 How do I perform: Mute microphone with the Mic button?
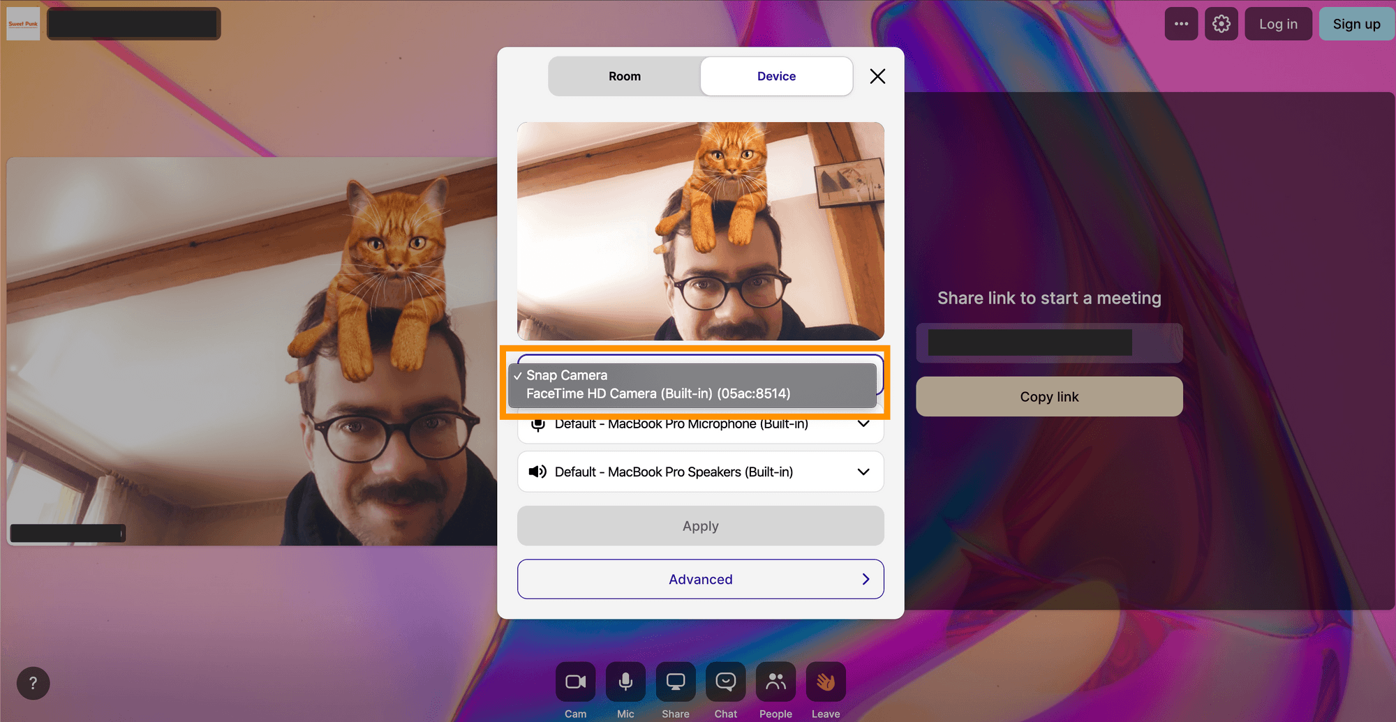tap(625, 682)
